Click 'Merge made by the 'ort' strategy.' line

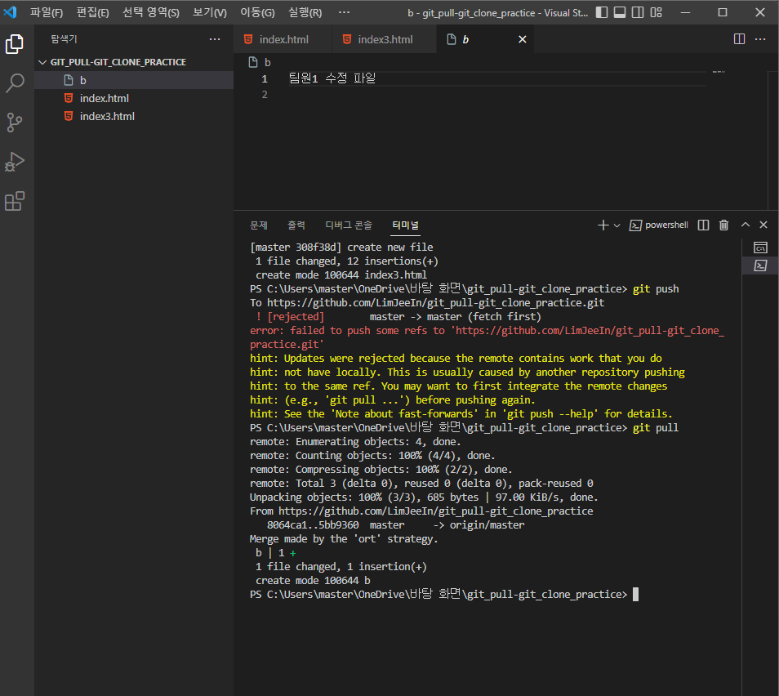(343, 539)
